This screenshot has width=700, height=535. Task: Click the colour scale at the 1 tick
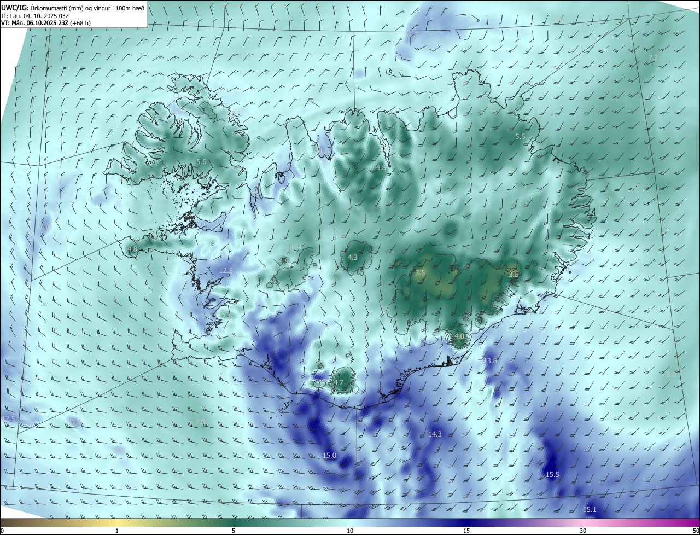(117, 531)
